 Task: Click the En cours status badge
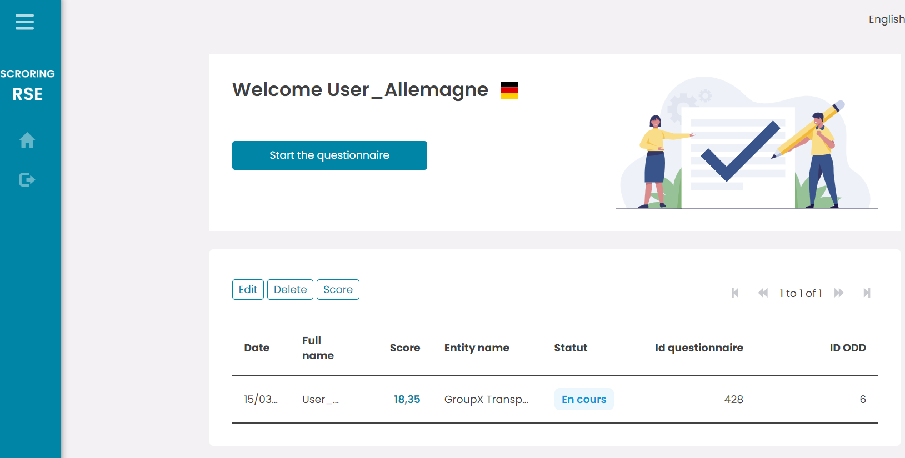(x=584, y=400)
